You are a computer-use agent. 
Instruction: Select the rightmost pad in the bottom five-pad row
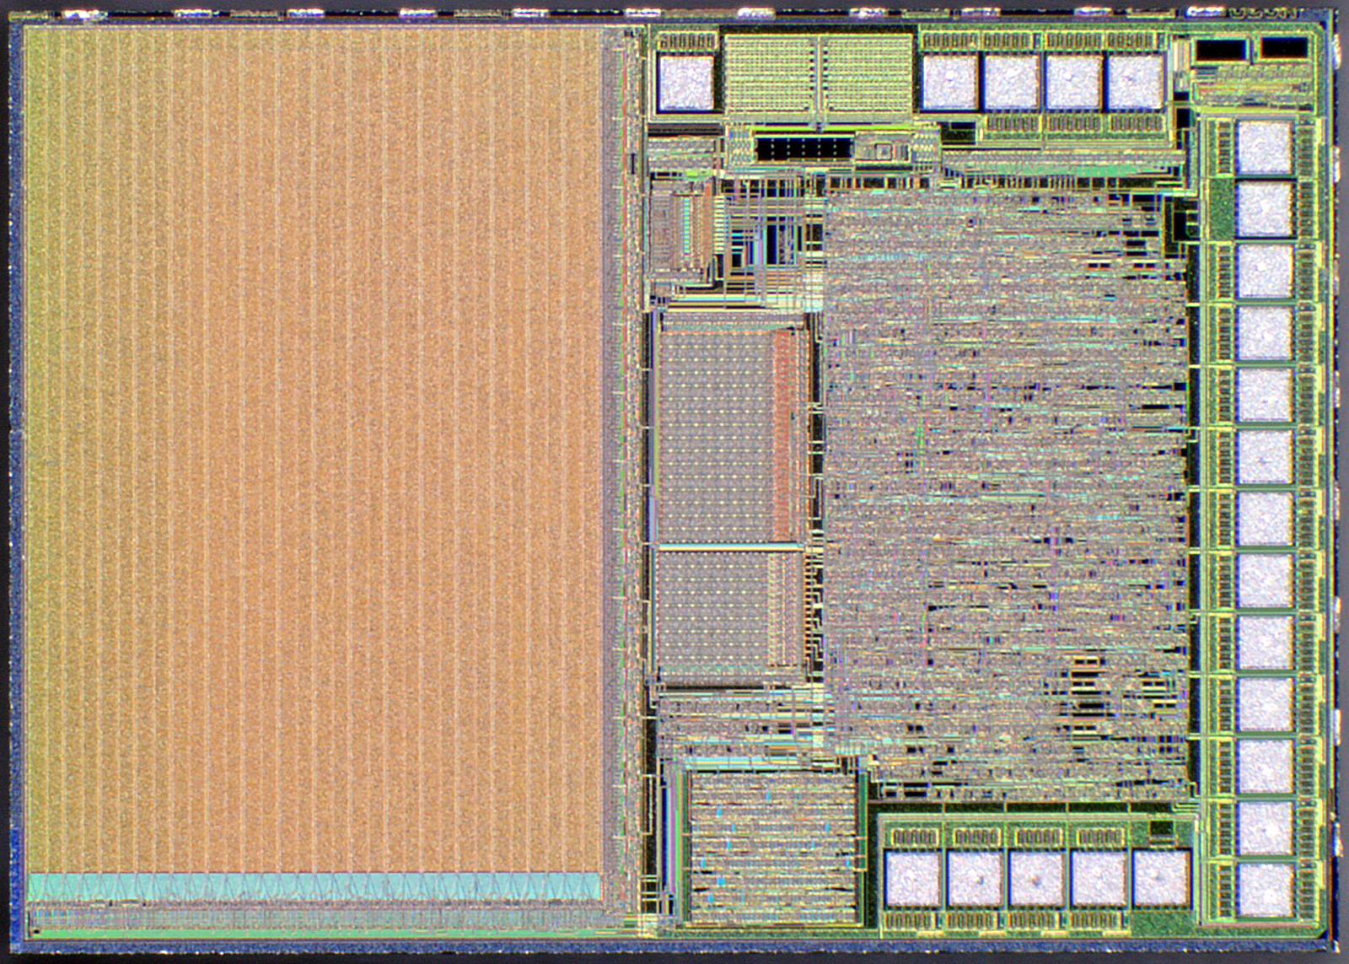pyautogui.click(x=1161, y=878)
